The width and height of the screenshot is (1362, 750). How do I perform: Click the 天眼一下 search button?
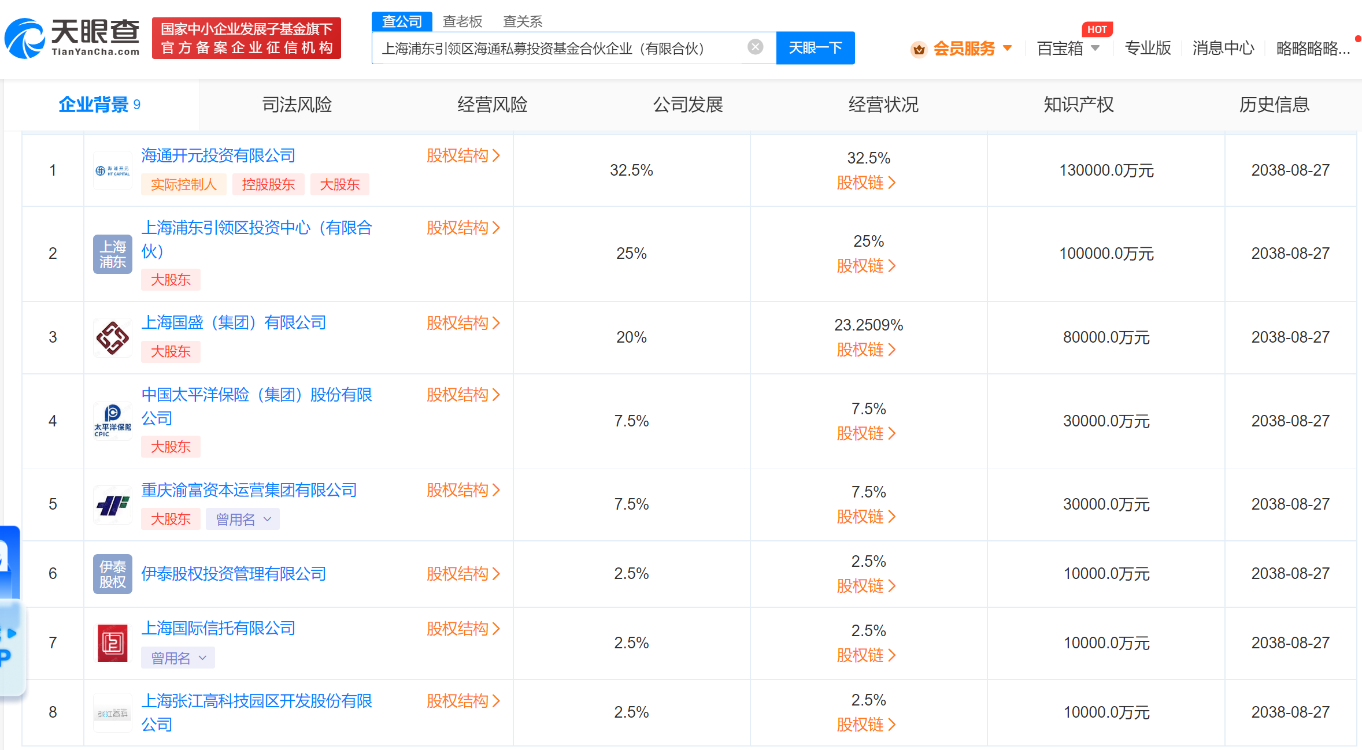(815, 47)
